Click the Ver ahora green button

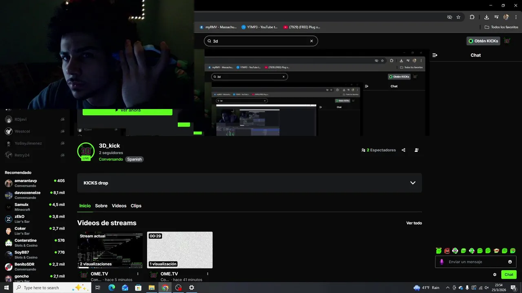point(127,111)
